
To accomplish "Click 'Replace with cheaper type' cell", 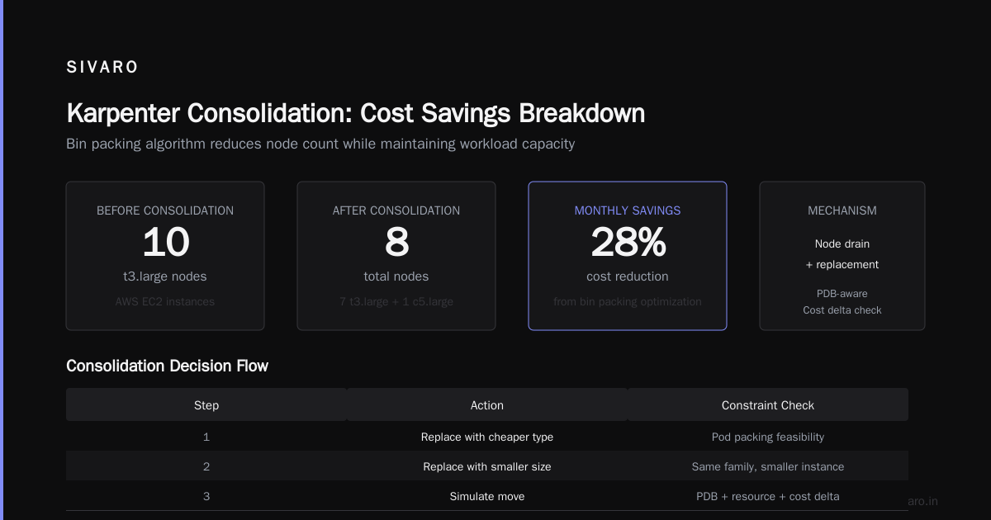I will pyautogui.click(x=487, y=437).
